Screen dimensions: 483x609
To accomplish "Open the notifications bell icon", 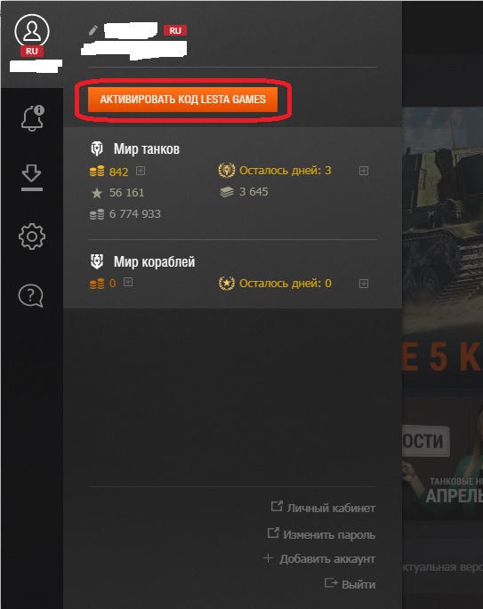I will [33, 117].
